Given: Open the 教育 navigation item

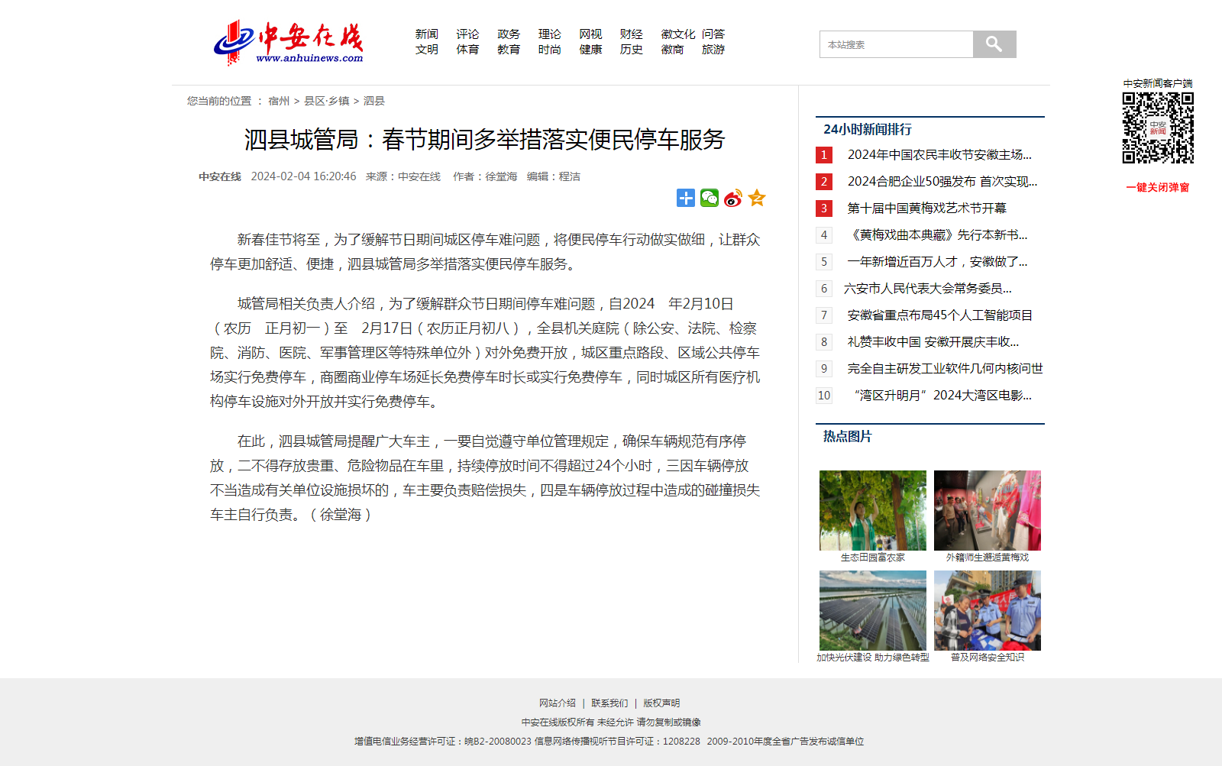Looking at the screenshot, I should point(509,50).
